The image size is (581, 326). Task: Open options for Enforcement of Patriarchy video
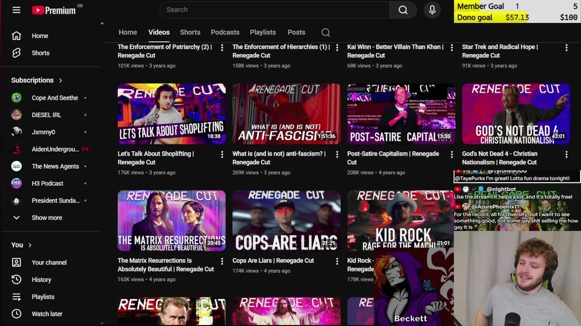click(222, 48)
